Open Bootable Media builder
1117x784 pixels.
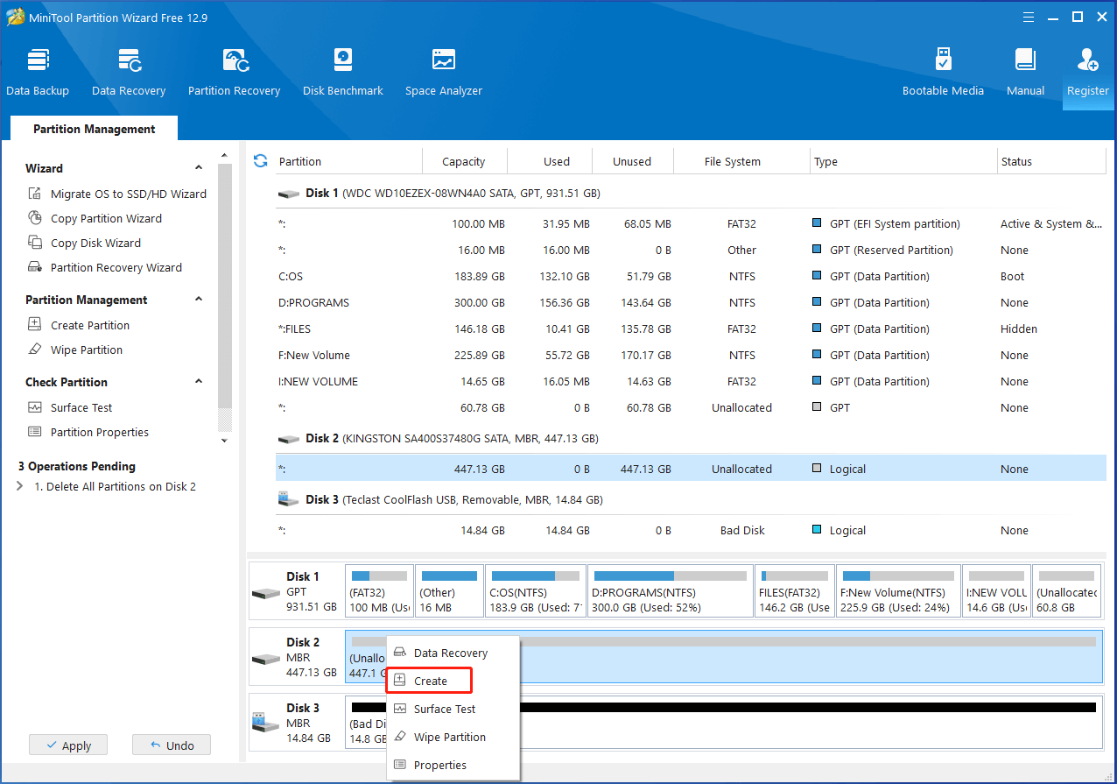pos(943,72)
